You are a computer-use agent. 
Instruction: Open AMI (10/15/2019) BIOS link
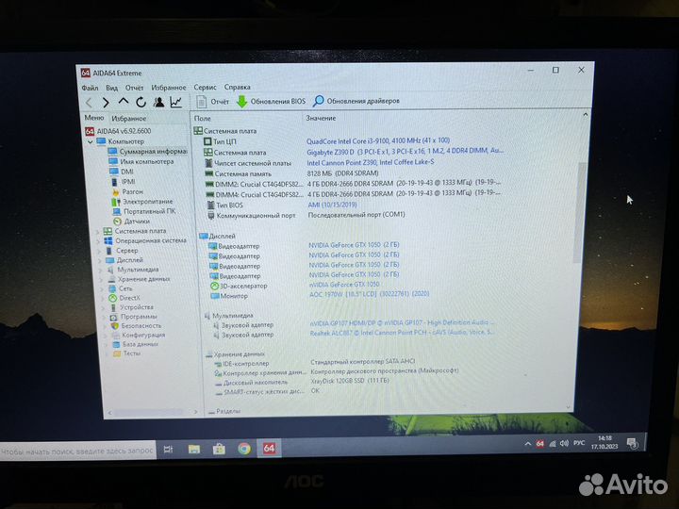(332, 205)
